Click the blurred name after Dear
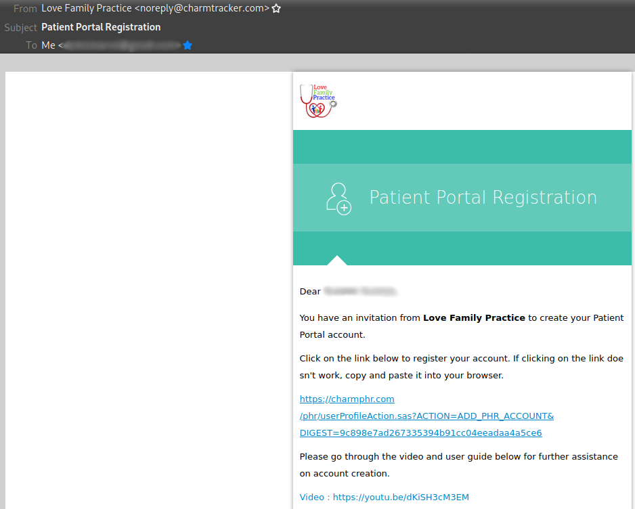Screen dimensions: 635x509 [360, 292]
